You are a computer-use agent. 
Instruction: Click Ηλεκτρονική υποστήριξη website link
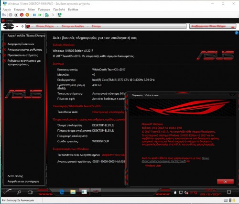pos(108,112)
